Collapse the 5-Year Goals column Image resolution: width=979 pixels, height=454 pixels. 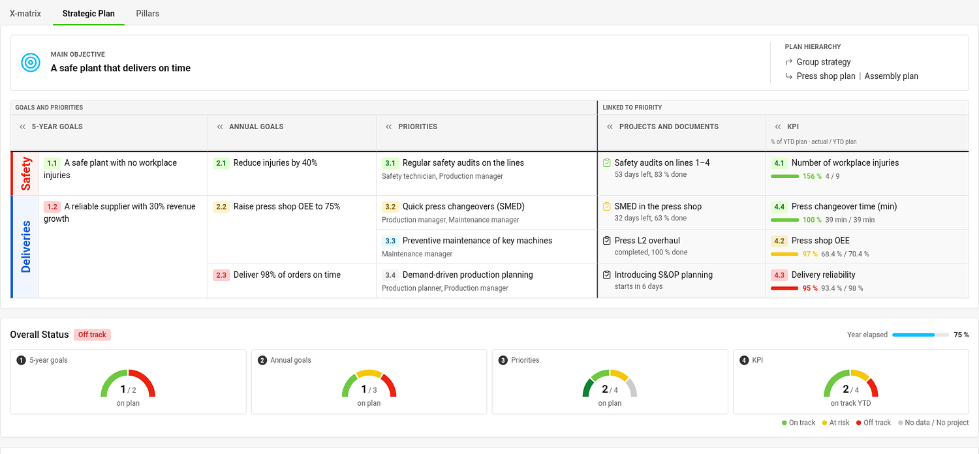point(23,127)
